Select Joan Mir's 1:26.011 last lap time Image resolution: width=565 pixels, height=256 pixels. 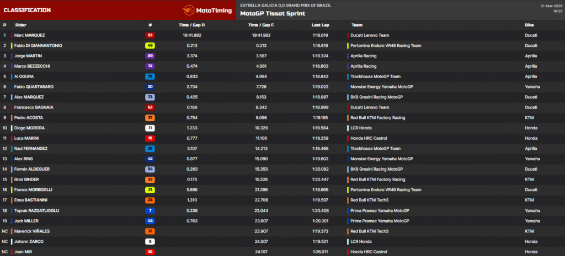(x=320, y=252)
